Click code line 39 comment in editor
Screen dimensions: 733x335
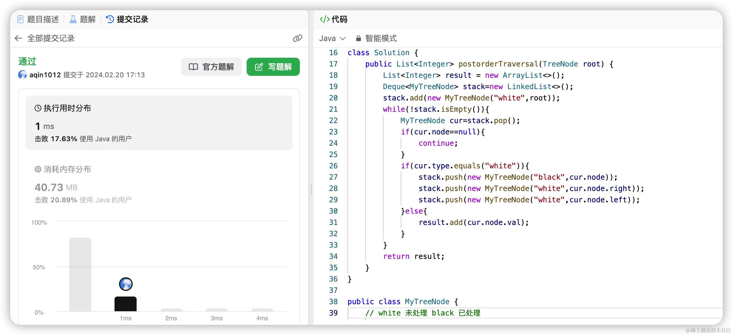pos(423,313)
